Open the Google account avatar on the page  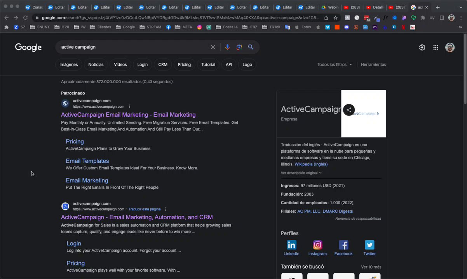pos(450,47)
